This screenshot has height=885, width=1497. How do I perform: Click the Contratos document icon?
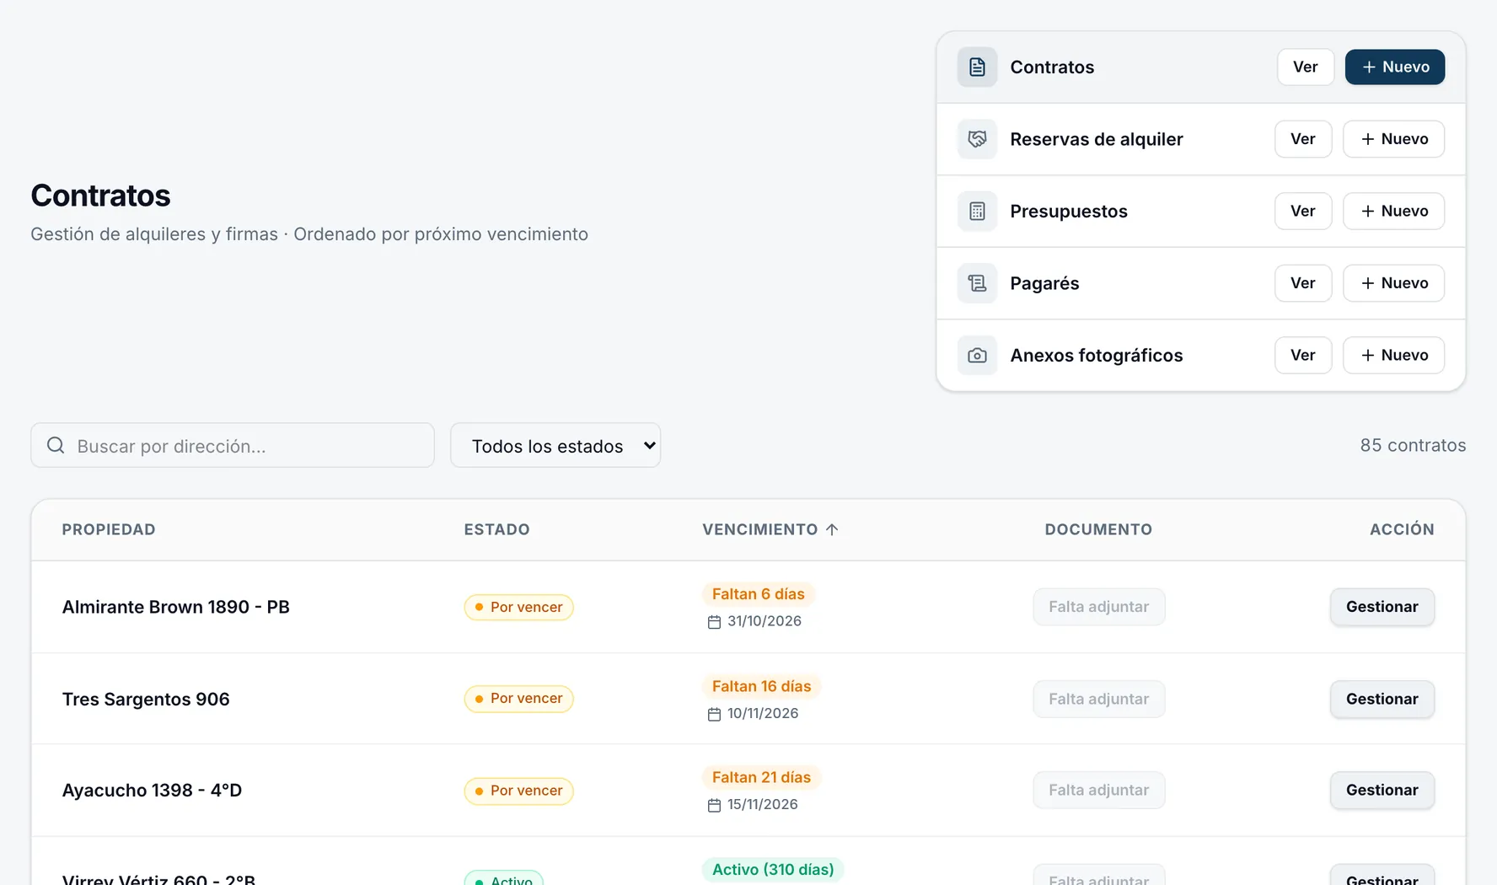click(977, 67)
